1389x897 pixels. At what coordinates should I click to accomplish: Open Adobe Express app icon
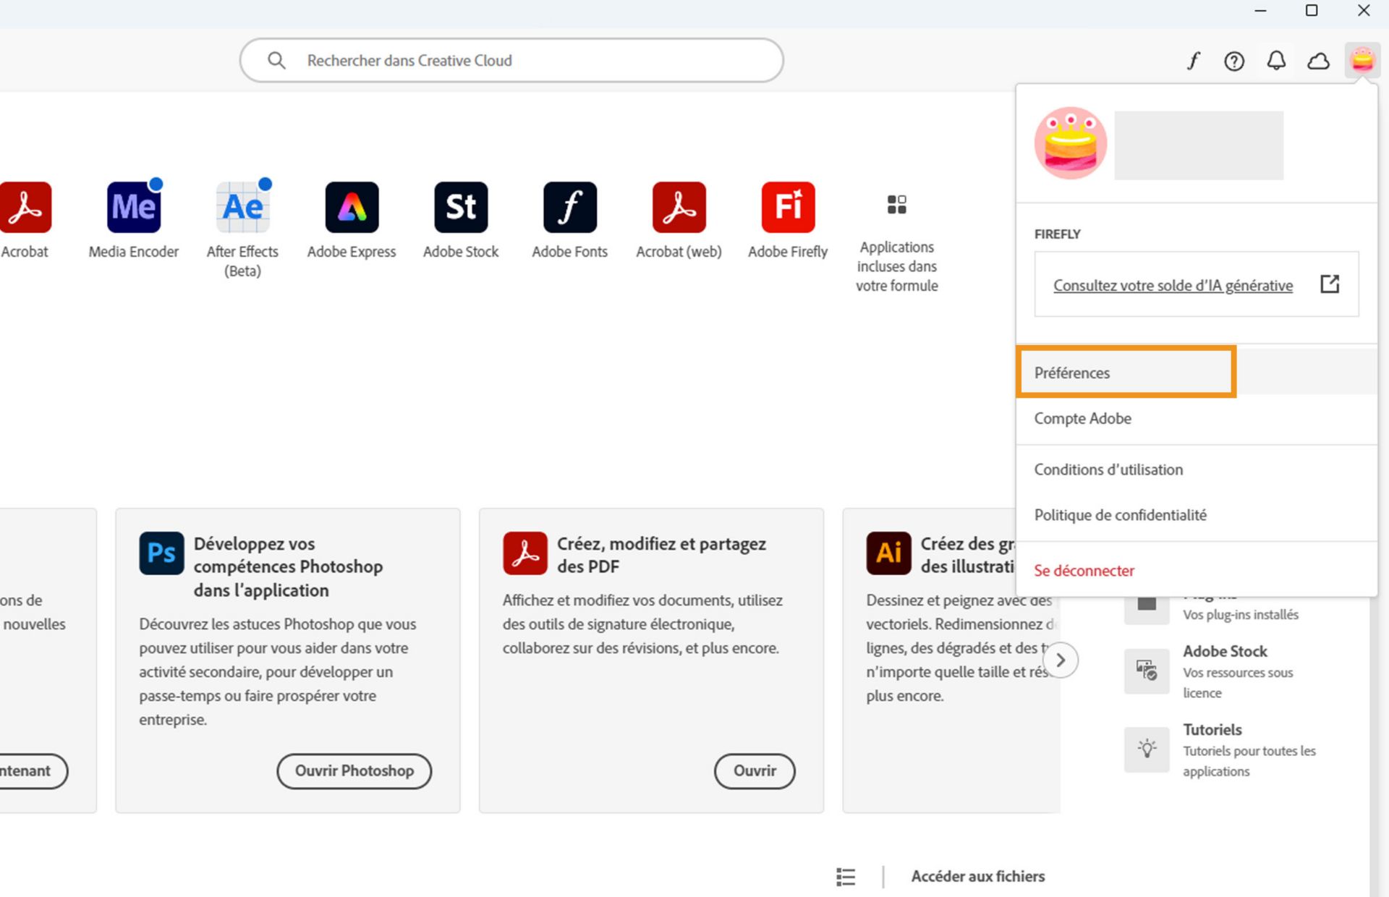pyautogui.click(x=352, y=208)
